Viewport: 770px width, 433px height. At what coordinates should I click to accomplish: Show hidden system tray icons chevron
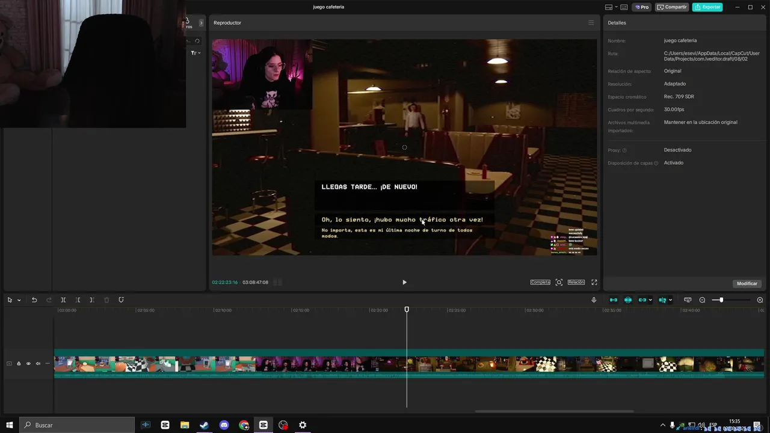(x=663, y=425)
